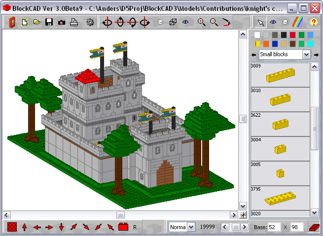Click the new model icon
323x236 pixels.
coord(25,22)
